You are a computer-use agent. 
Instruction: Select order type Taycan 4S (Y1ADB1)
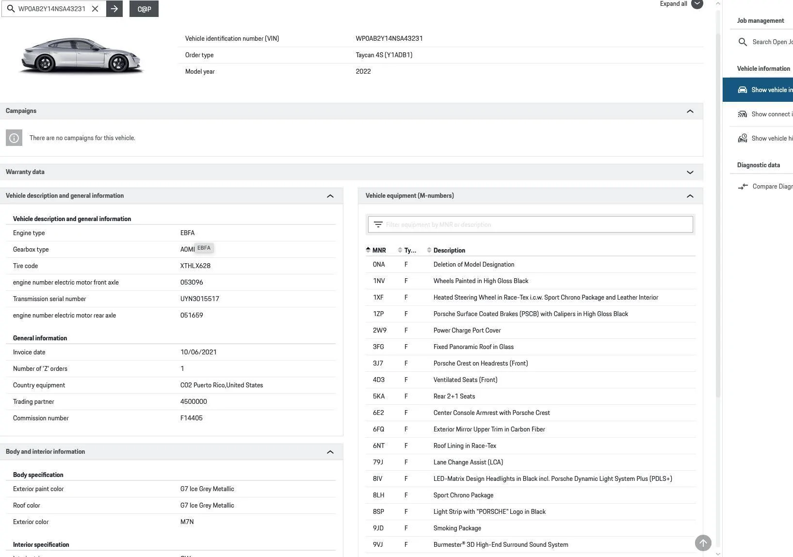pyautogui.click(x=384, y=55)
